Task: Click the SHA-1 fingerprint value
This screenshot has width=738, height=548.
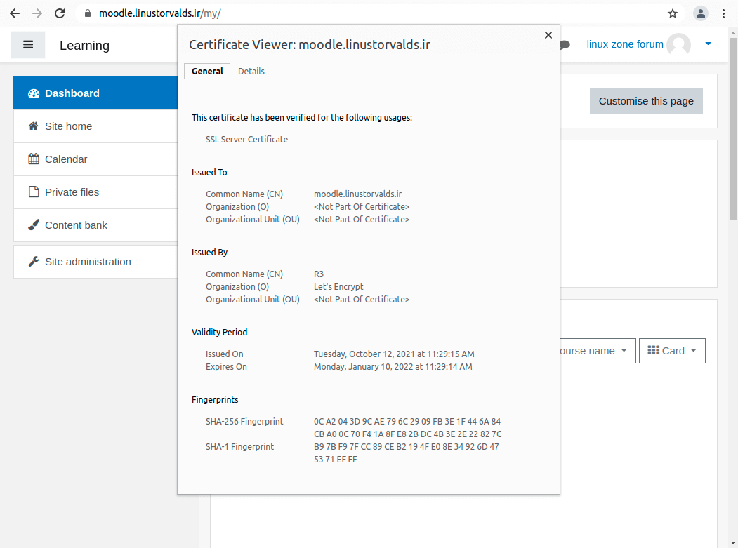Action: [406, 453]
